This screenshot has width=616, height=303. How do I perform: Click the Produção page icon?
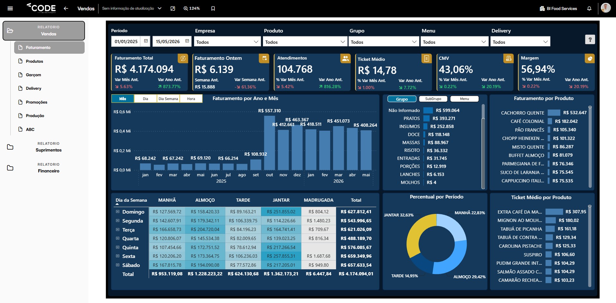pyautogui.click(x=21, y=115)
